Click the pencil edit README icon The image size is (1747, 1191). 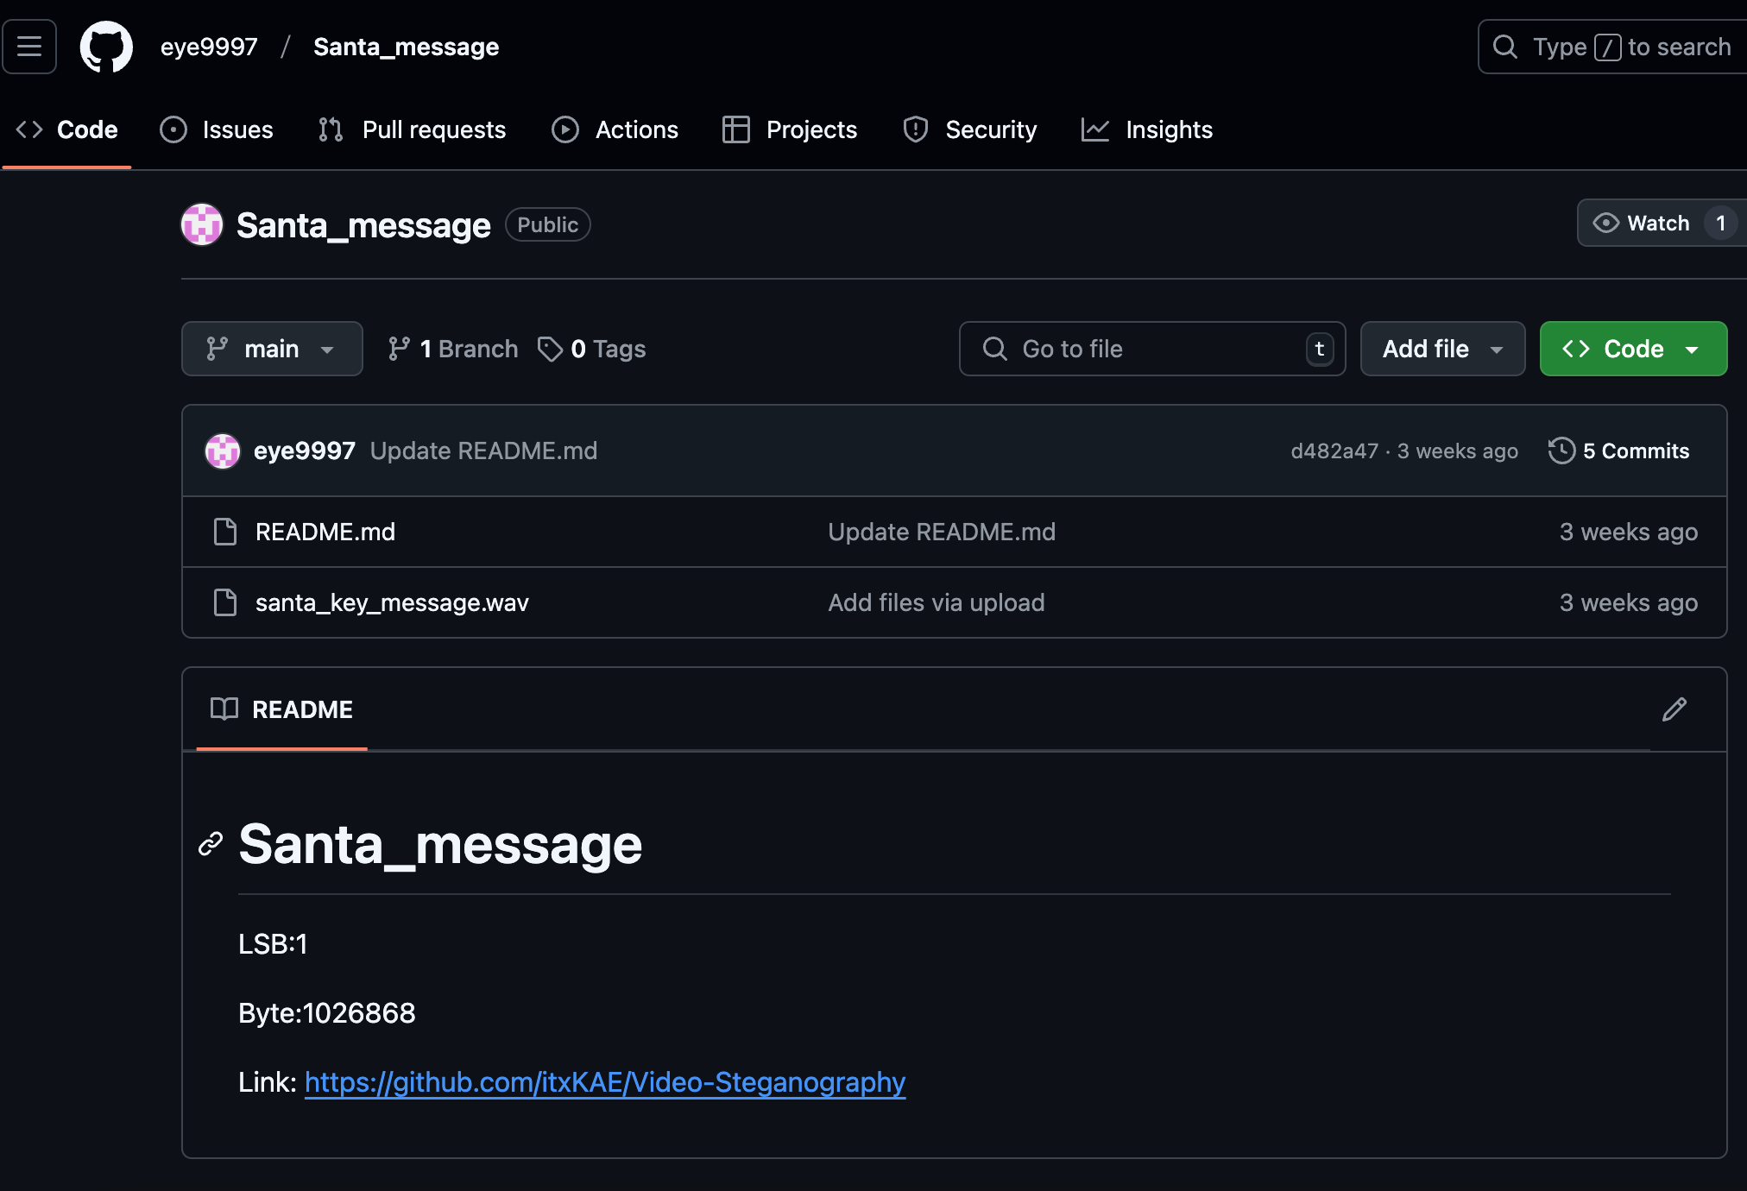coord(1674,709)
